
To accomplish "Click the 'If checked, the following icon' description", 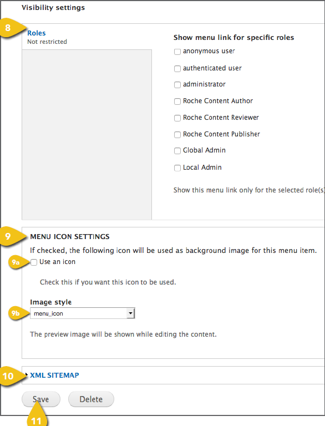I will (174, 251).
